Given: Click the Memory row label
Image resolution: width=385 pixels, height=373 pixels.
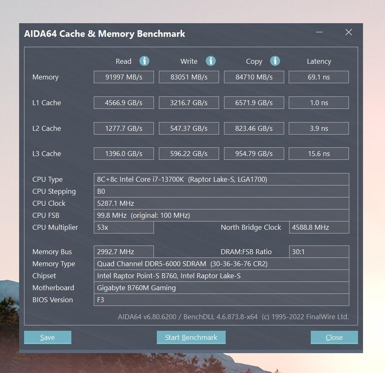Looking at the screenshot, I should [45, 77].
